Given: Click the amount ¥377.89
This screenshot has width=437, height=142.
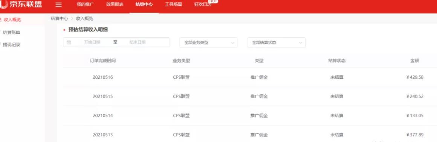Looking at the screenshot, I should coord(415,135).
